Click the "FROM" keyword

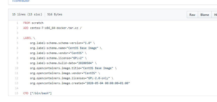pos(26,23)
